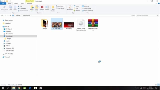Click Pin to Quick access icon

tap(4, 7)
